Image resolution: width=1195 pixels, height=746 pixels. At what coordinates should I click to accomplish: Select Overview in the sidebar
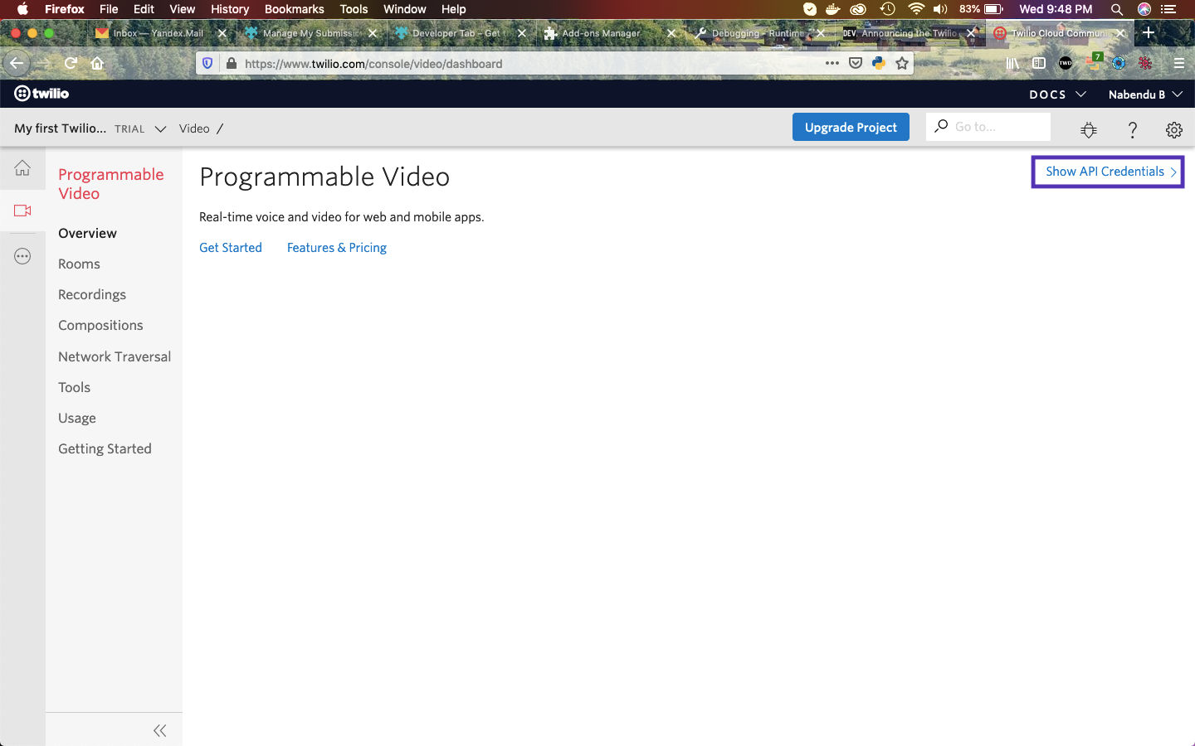(x=87, y=233)
